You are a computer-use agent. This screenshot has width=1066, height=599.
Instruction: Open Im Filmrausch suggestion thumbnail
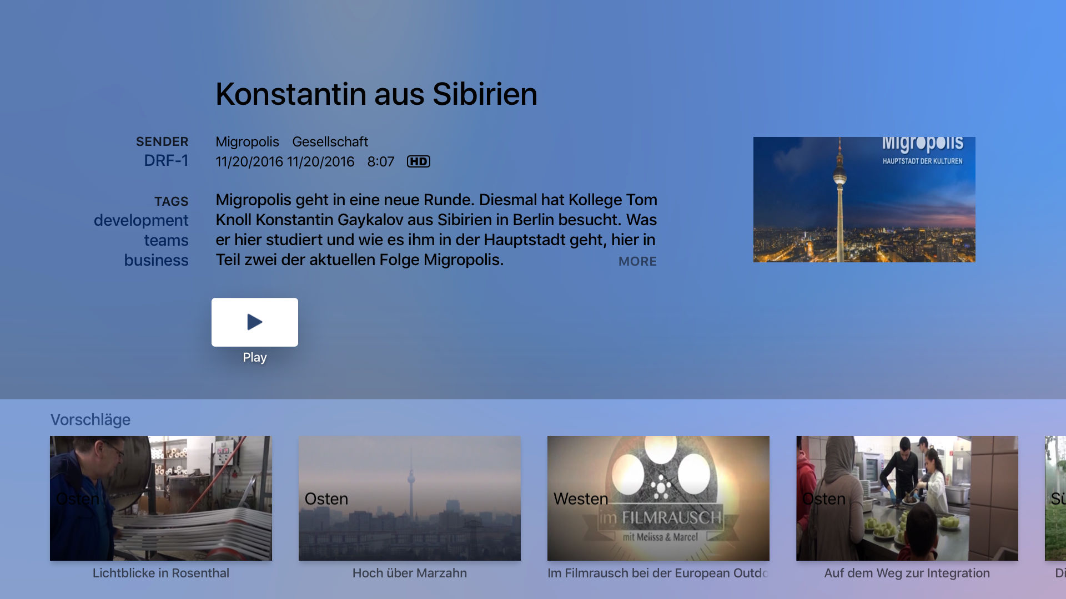pyautogui.click(x=658, y=498)
